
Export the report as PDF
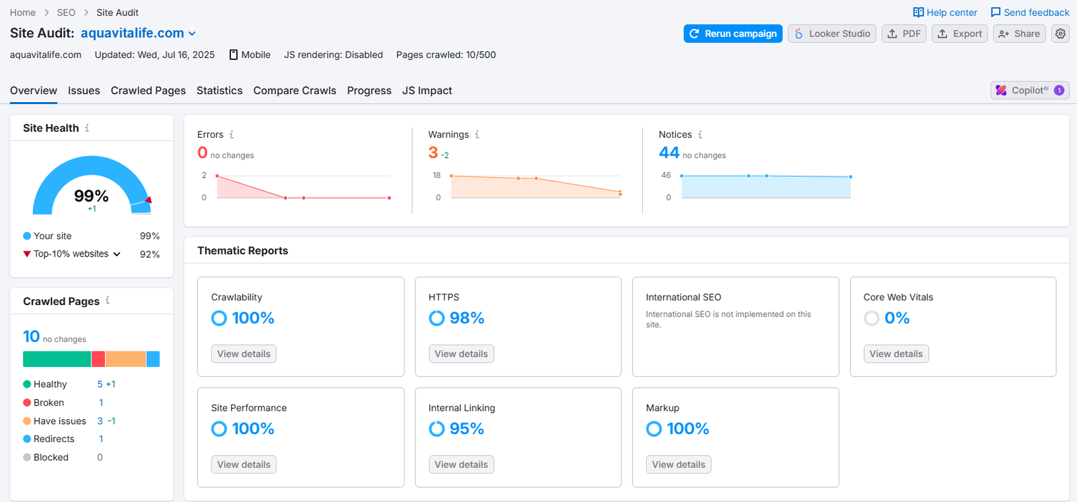coord(904,34)
